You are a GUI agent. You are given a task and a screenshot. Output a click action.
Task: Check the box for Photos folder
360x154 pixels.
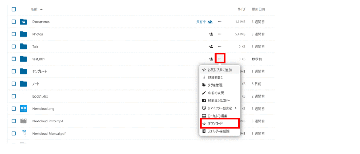pos(14,34)
